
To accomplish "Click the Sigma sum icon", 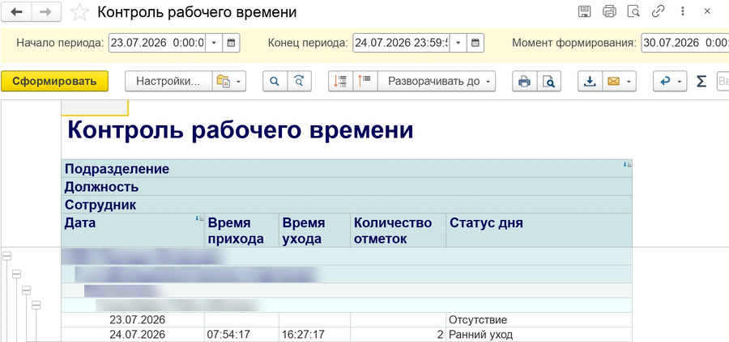I will [701, 82].
